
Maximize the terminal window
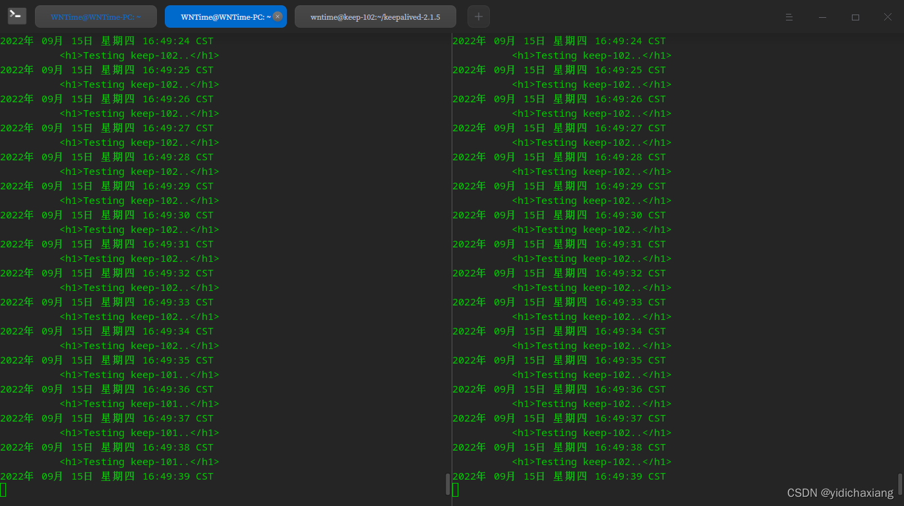[x=855, y=17]
